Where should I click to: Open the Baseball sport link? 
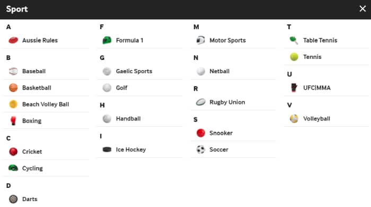pyautogui.click(x=46, y=71)
